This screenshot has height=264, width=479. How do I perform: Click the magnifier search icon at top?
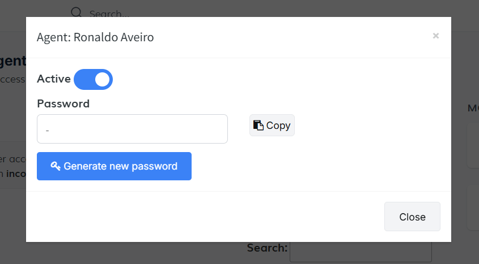pyautogui.click(x=77, y=12)
